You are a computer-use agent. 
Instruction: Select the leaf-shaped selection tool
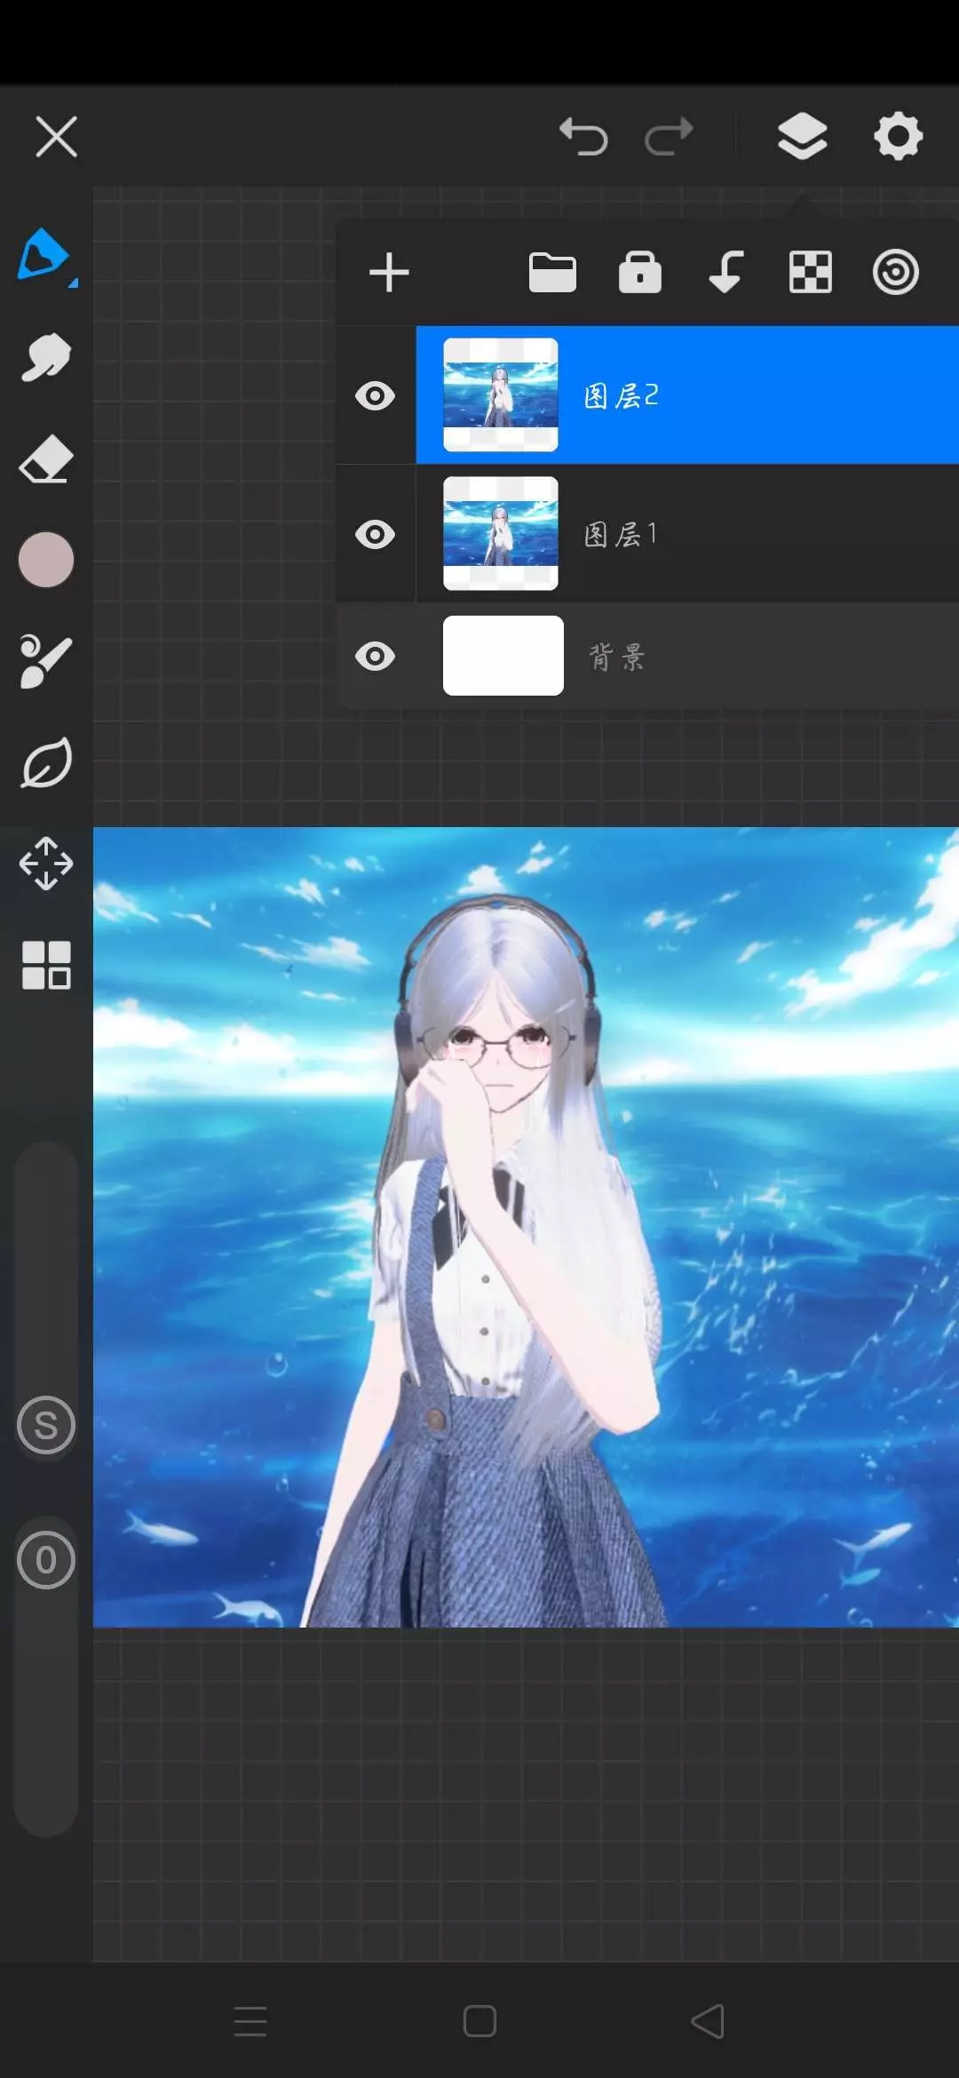click(45, 763)
